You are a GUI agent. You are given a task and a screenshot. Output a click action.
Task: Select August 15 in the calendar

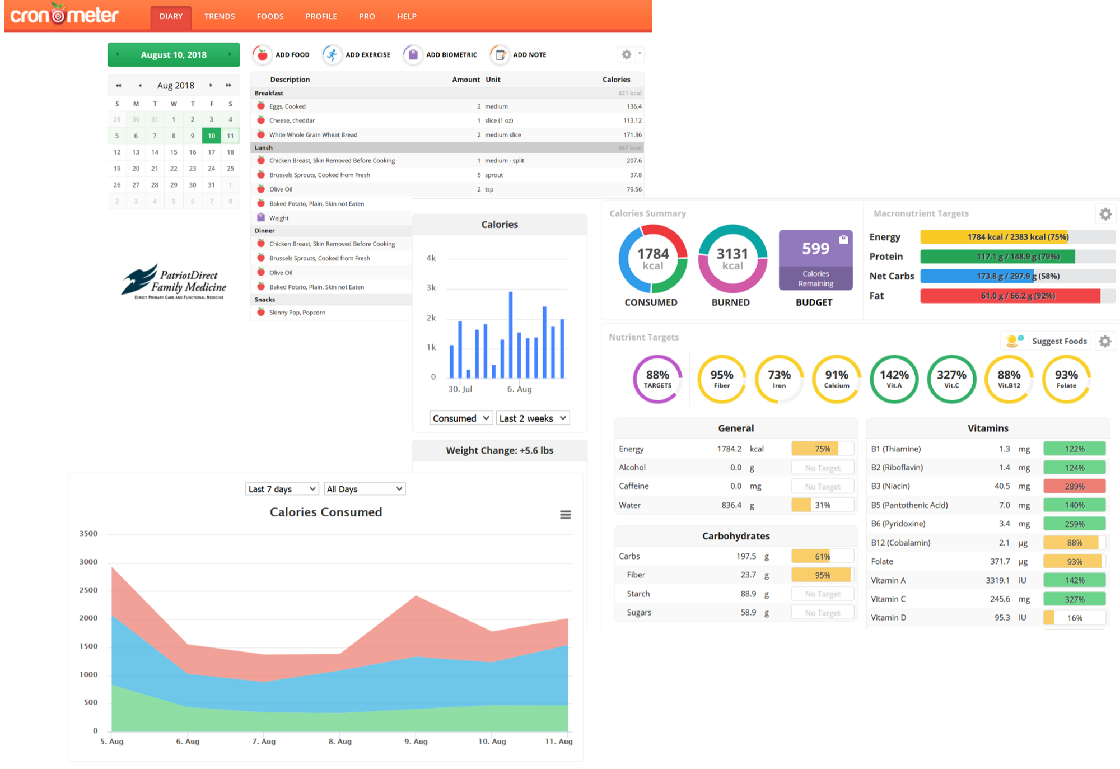point(174,152)
